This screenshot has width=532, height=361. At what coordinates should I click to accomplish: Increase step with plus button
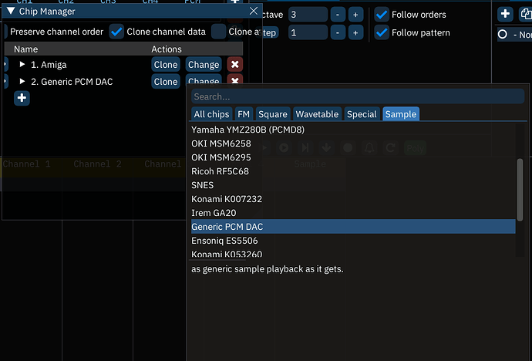pos(355,32)
